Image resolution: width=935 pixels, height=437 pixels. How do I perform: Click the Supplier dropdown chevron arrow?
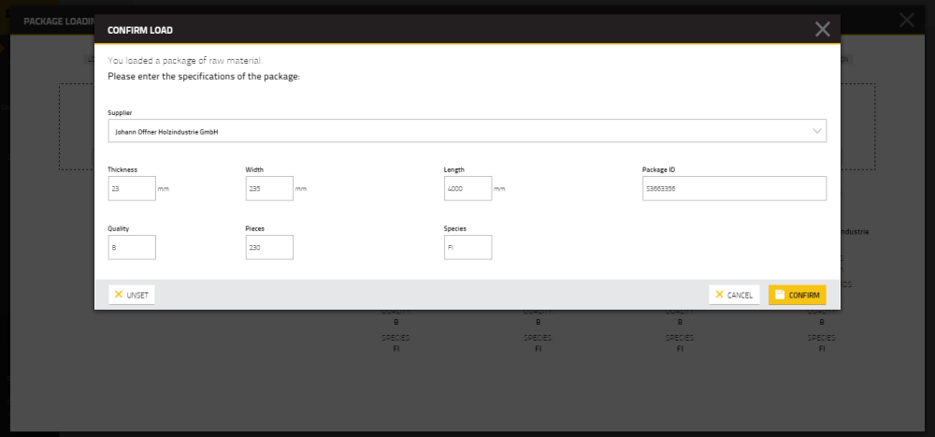pos(816,131)
